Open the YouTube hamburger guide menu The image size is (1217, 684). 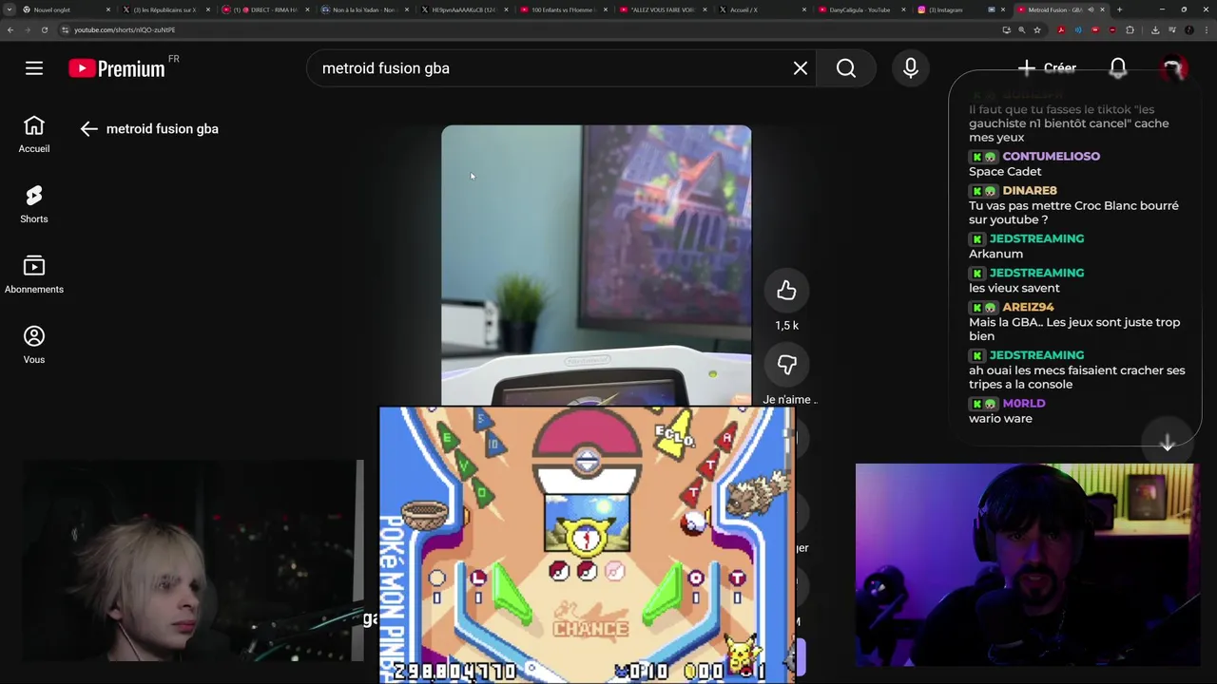(x=34, y=68)
